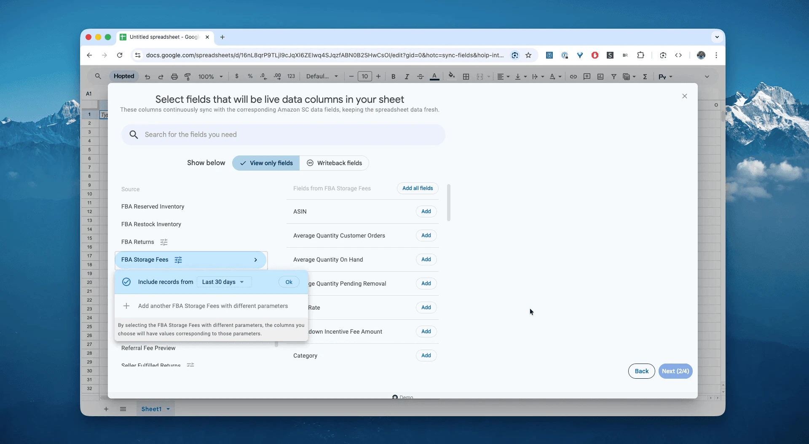This screenshot has height=444, width=809.
Task: Open Chrome extensions puzzle icon
Action: (640, 55)
